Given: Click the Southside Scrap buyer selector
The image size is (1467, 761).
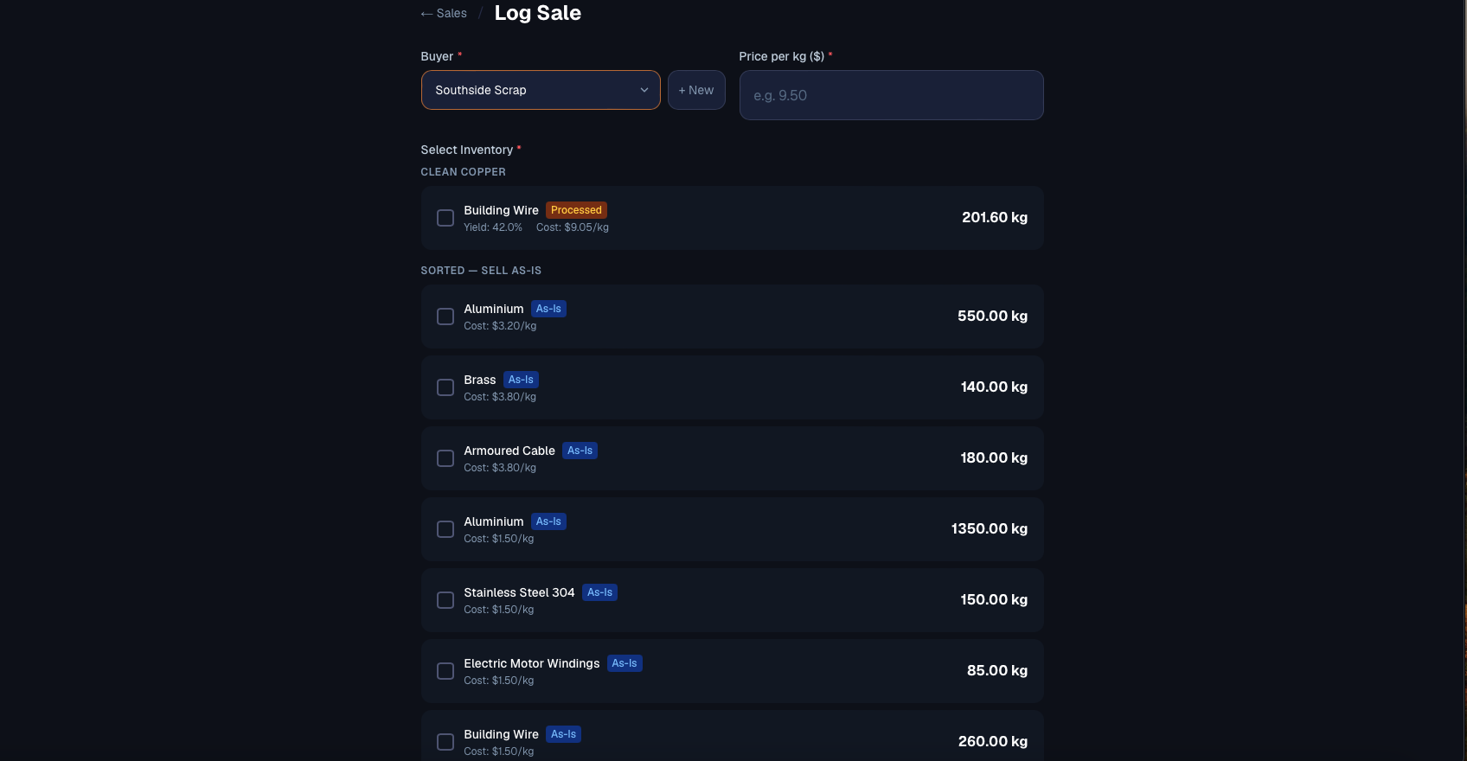Looking at the screenshot, I should (x=541, y=90).
